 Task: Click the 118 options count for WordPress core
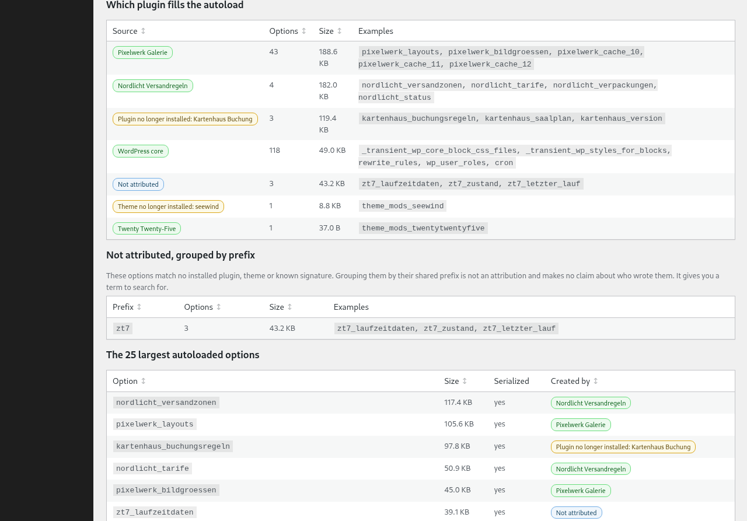pyautogui.click(x=275, y=150)
